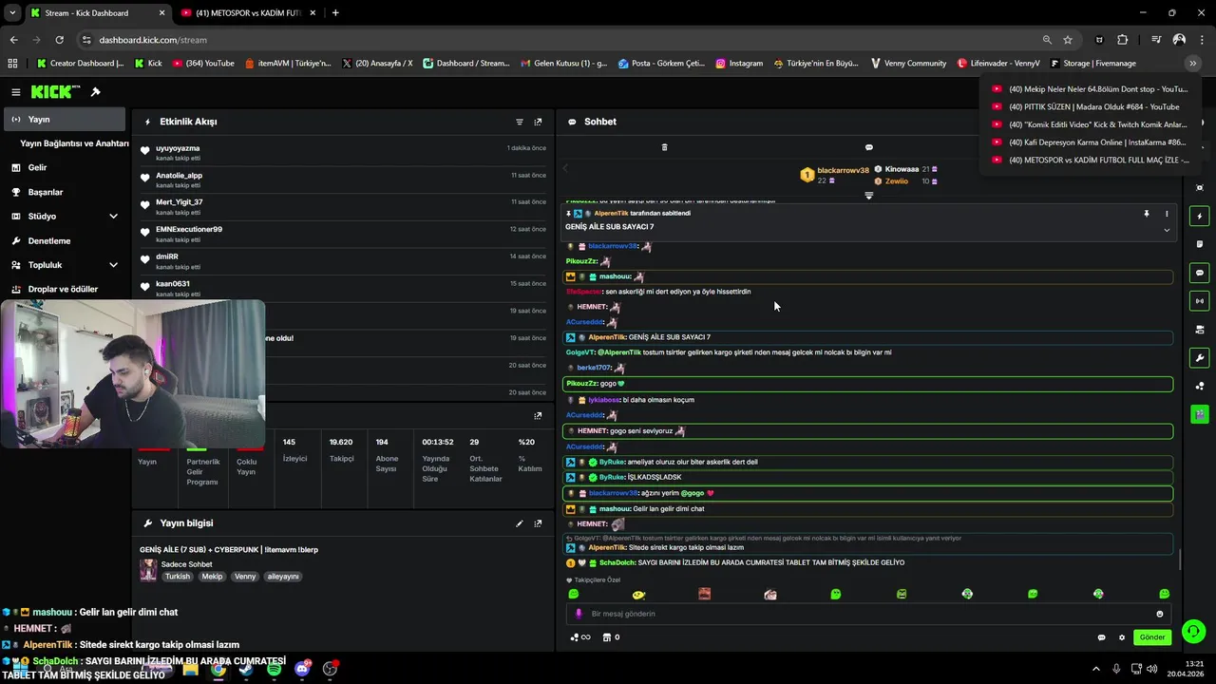Viewport: 1216px width, 684px height.
Task: Unpin the pinned message with pin icon
Action: coord(1147,214)
